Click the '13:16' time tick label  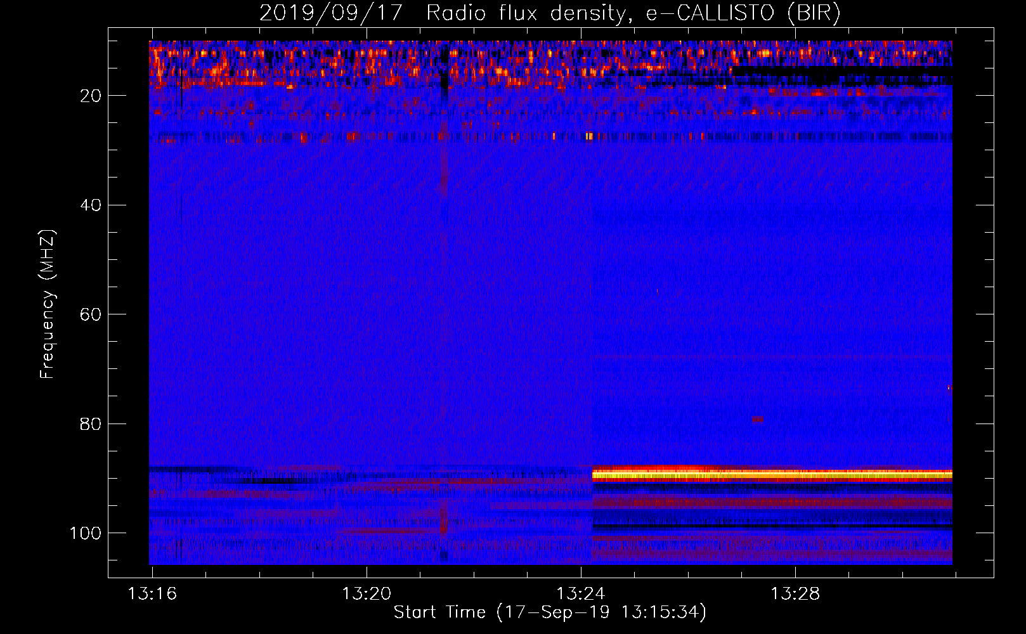pyautogui.click(x=152, y=594)
